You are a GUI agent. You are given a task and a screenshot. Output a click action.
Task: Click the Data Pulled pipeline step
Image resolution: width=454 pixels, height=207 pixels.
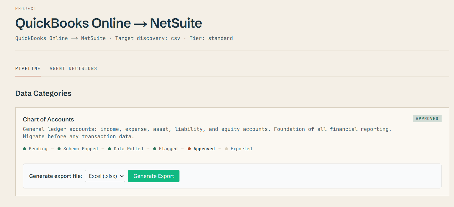[x=125, y=149]
